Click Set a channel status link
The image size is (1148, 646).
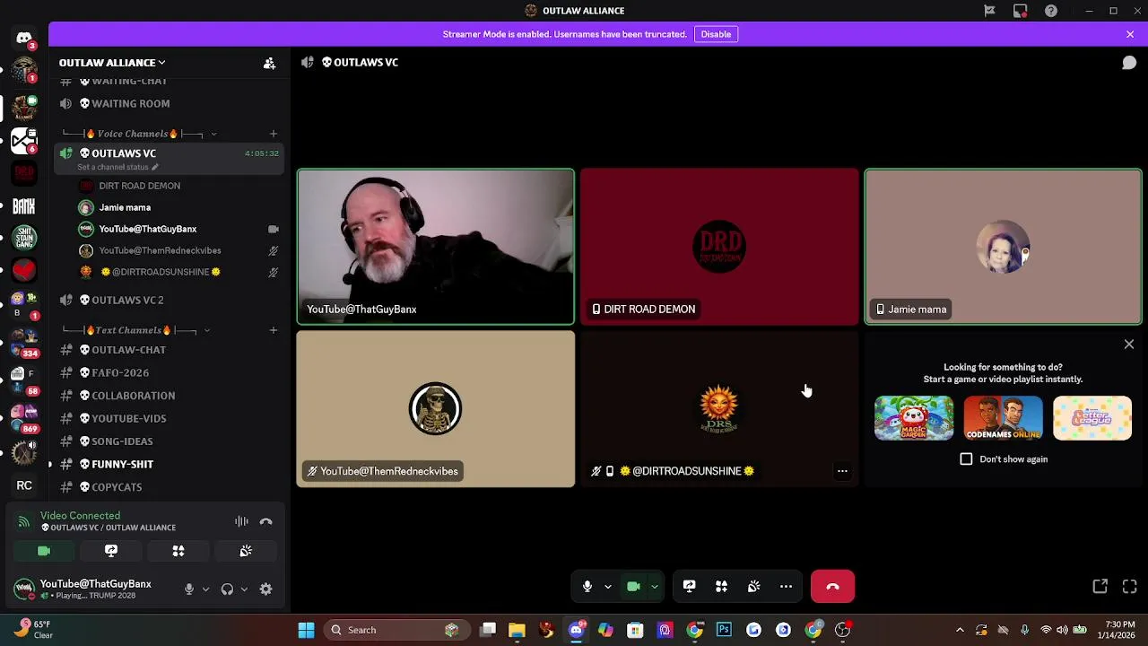pyautogui.click(x=117, y=167)
